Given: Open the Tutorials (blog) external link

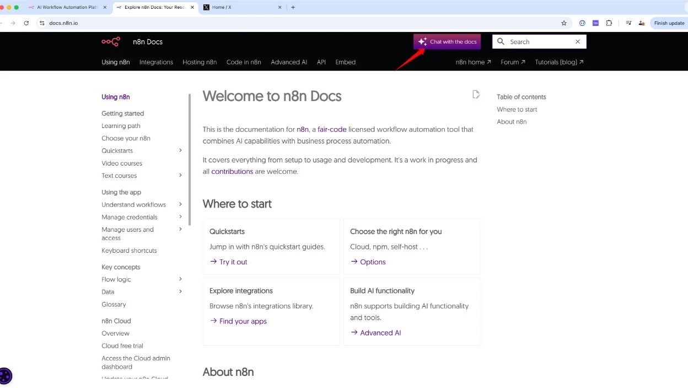Looking at the screenshot, I should click(559, 62).
